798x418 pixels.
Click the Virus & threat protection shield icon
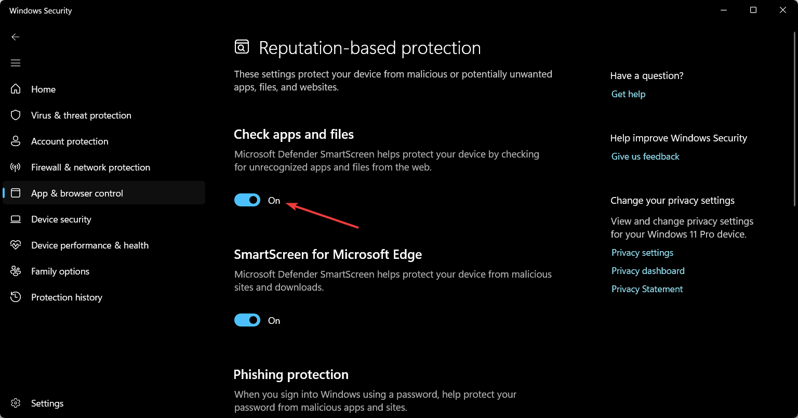pyautogui.click(x=16, y=115)
